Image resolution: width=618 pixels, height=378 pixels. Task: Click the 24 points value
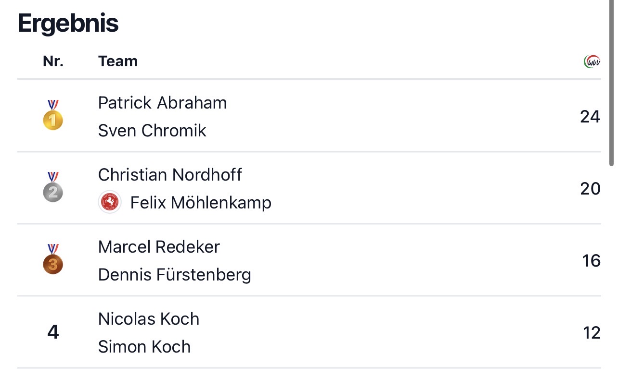coord(590,117)
